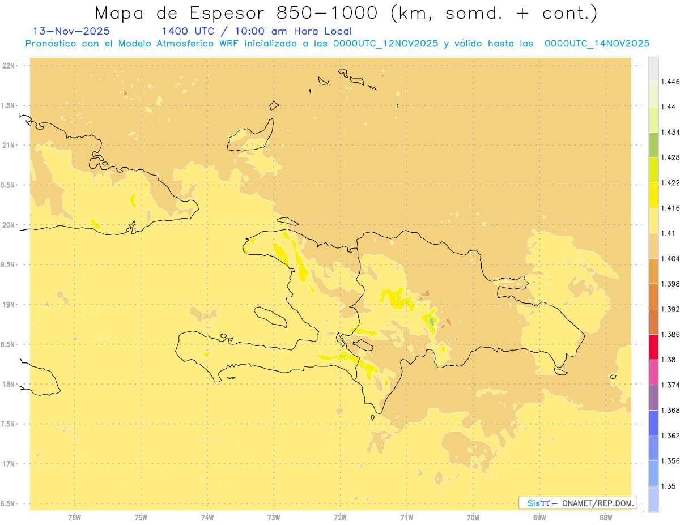
Task: Click the '1.404' colorbar value
Action: pyautogui.click(x=671, y=258)
